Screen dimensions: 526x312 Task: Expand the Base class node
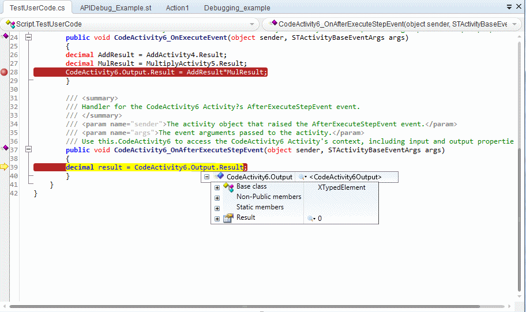click(217, 188)
